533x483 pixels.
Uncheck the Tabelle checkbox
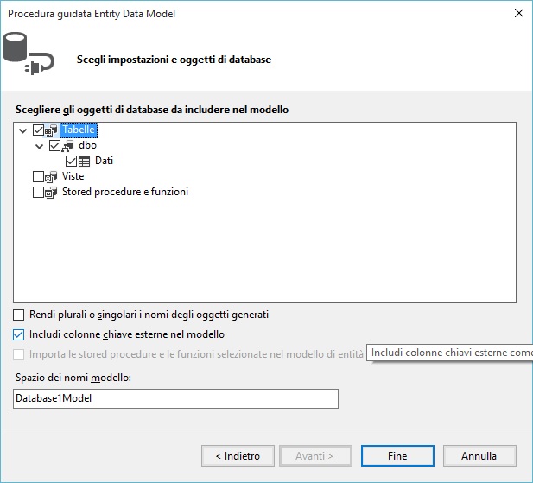coord(38,130)
